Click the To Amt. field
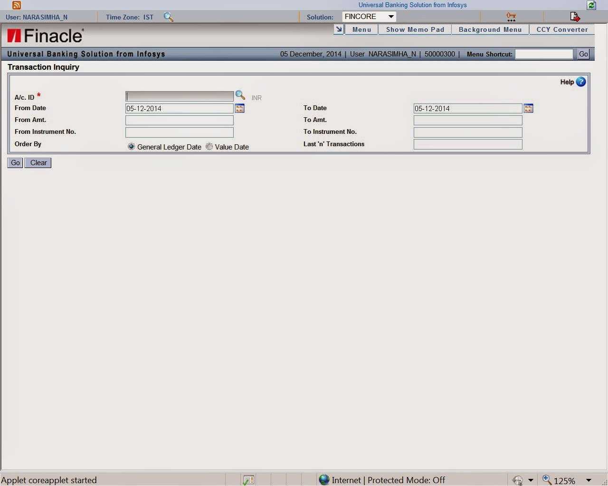This screenshot has width=608, height=486. click(468, 121)
